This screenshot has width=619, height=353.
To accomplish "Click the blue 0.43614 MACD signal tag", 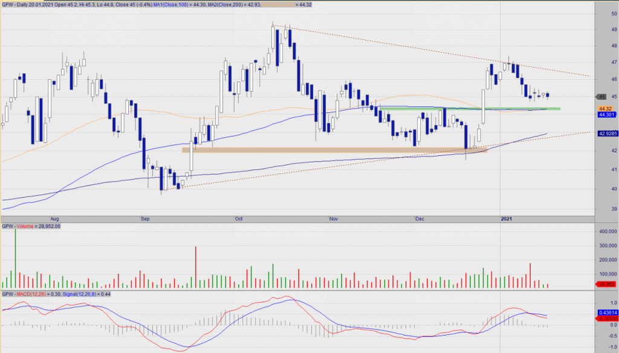I will (606, 312).
